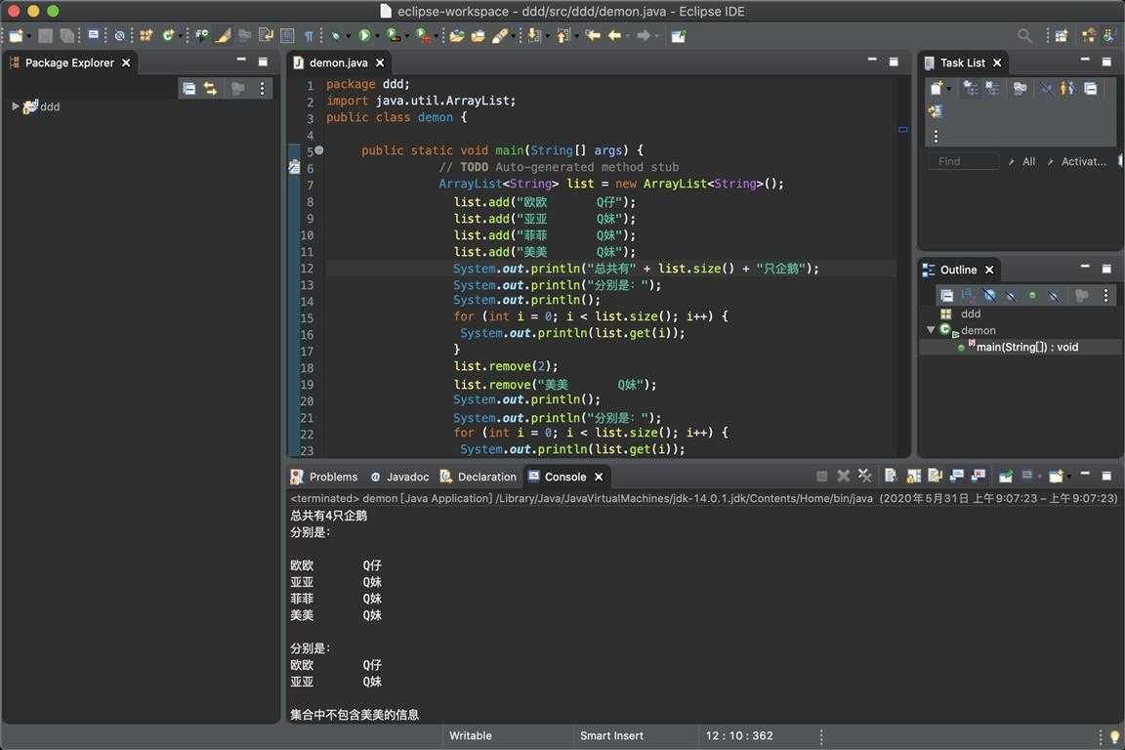Click Terminate icon in Console toolbar
1125x750 pixels.
[x=820, y=476]
